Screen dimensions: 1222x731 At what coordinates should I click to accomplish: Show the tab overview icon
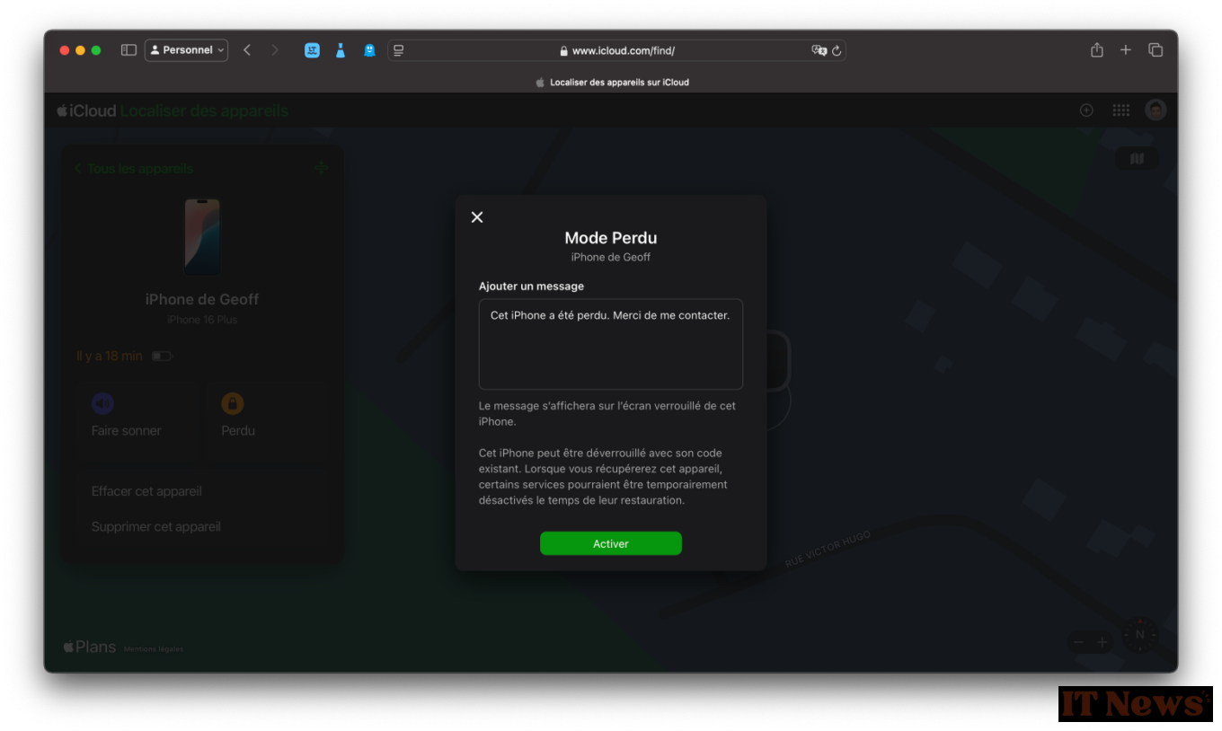pyautogui.click(x=1156, y=50)
